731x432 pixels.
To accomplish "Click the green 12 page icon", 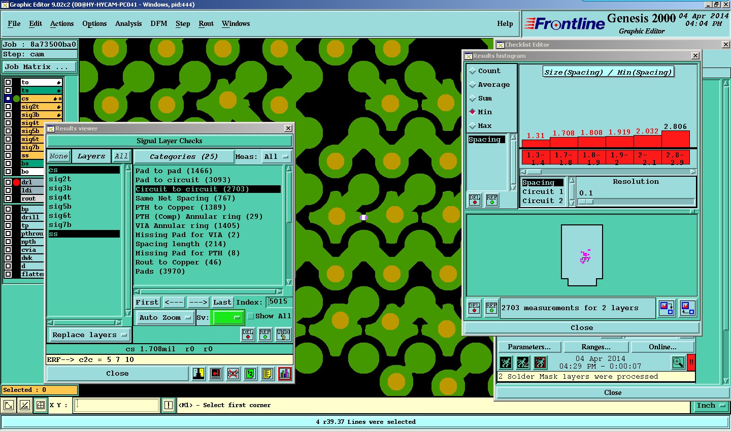I will [250, 374].
